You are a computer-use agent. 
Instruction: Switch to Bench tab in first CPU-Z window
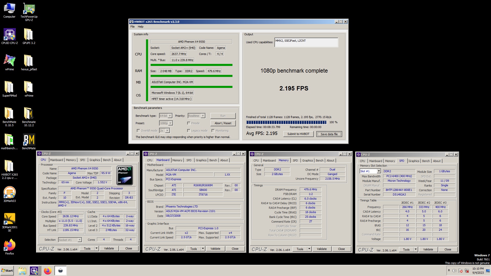click(107, 160)
